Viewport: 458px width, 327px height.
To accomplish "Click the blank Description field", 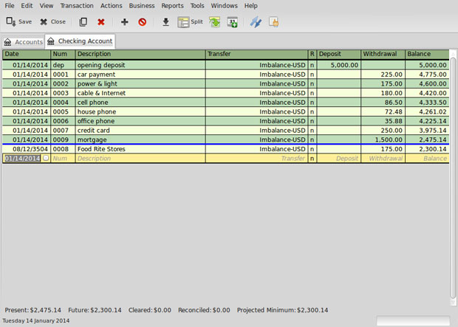I will pos(140,158).
